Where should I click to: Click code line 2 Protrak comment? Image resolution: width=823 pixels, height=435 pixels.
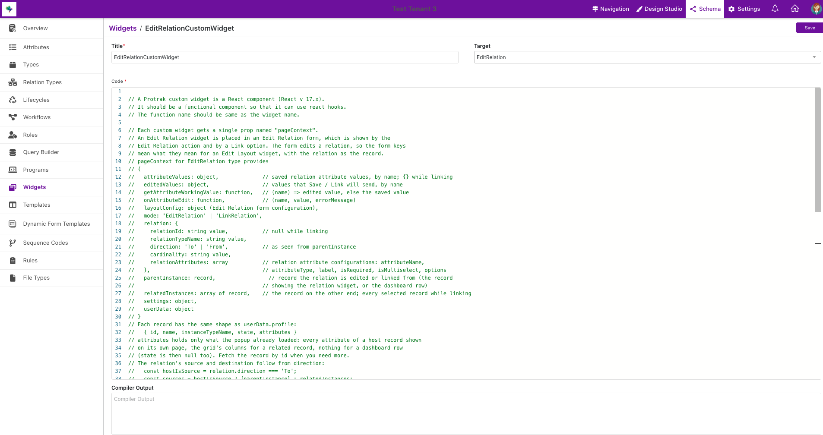(x=226, y=99)
